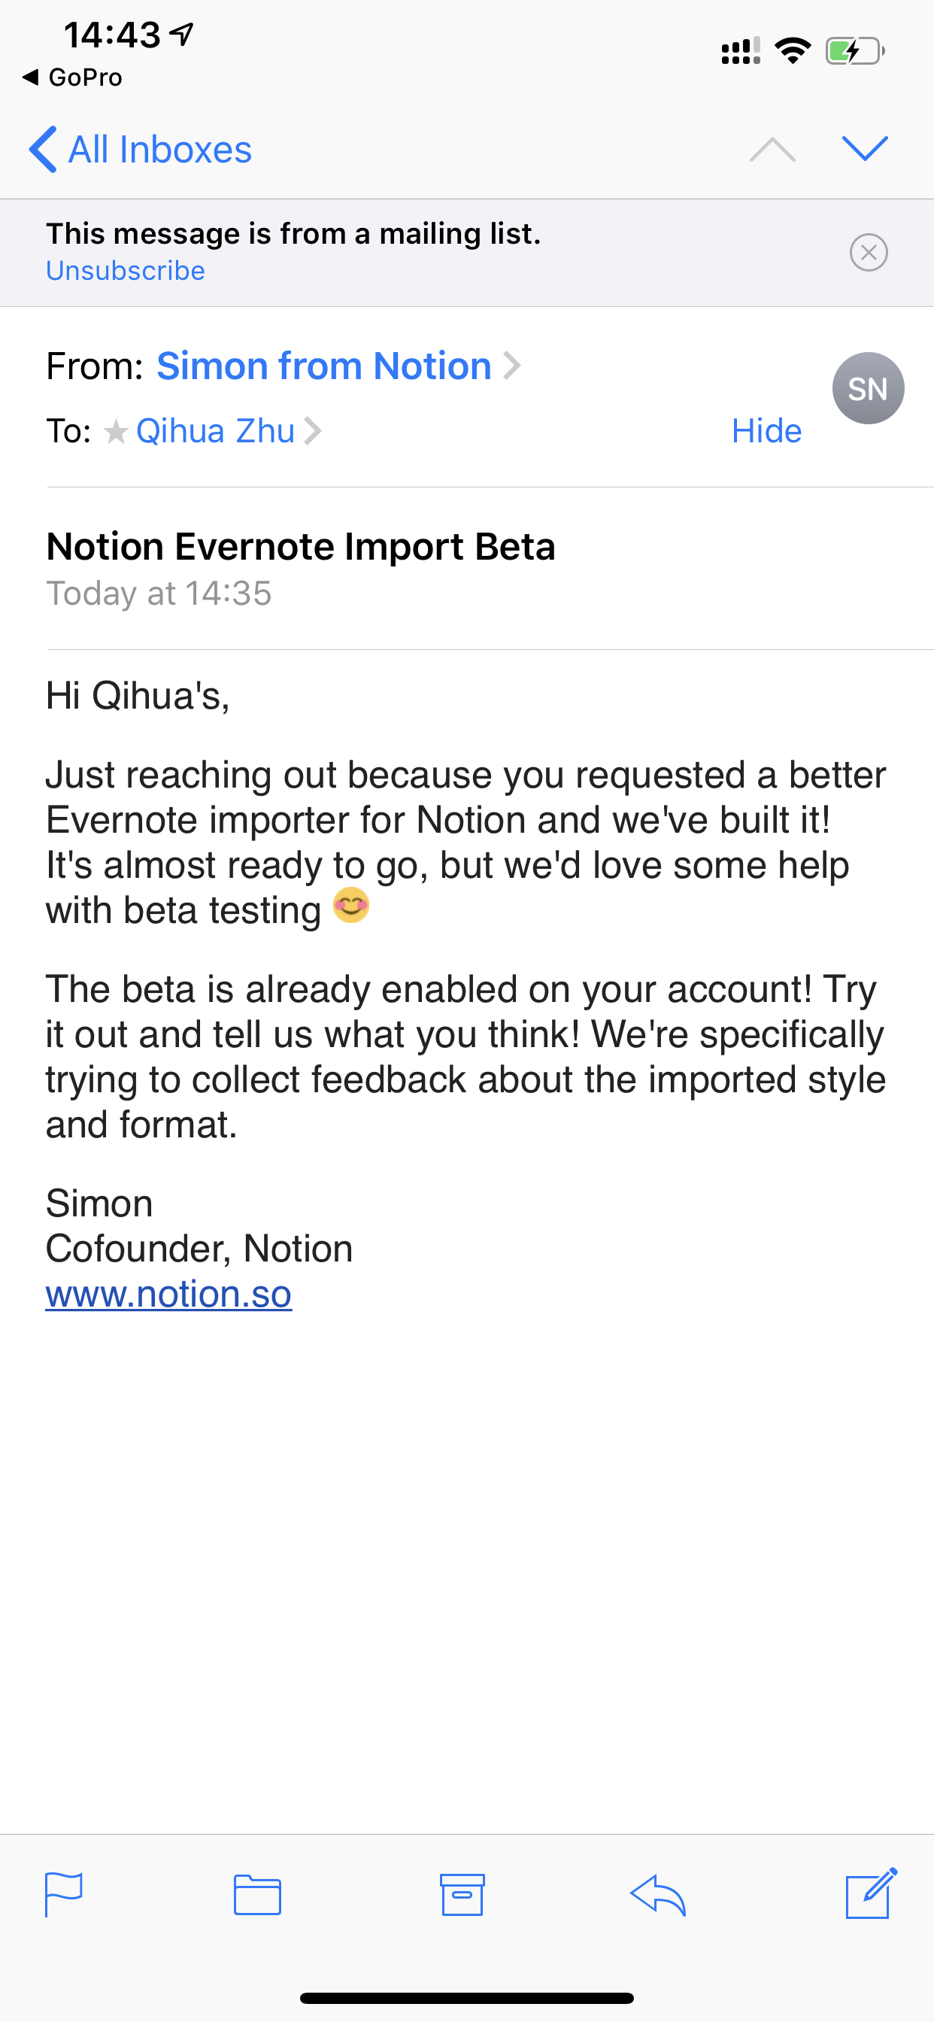Reply to the message
The height and width of the screenshot is (2022, 934).
click(x=659, y=1895)
